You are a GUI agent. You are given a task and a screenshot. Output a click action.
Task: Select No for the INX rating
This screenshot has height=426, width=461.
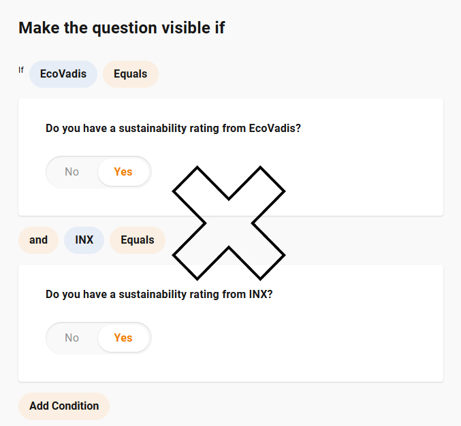click(x=72, y=338)
